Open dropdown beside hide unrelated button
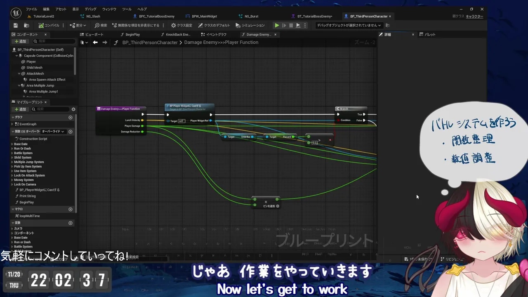528x297 pixels. point(164,25)
